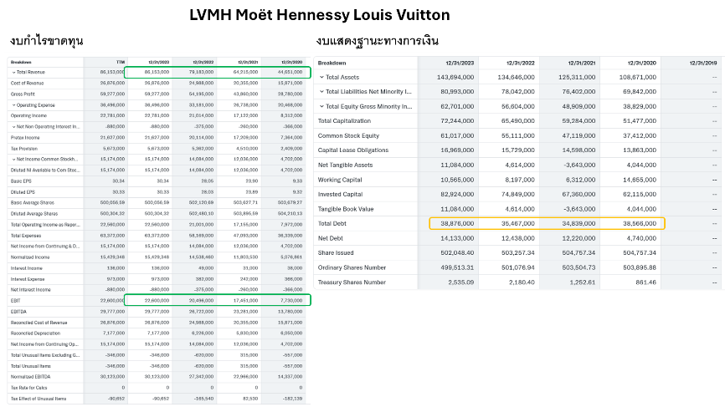The image size is (725, 407).
Task: Select the Pretax Income row label
Action: 25,138
